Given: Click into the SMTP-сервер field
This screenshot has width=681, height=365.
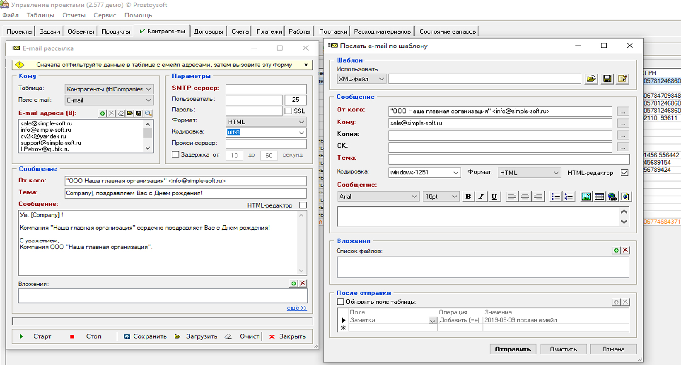Looking at the screenshot, I should click(266, 89).
